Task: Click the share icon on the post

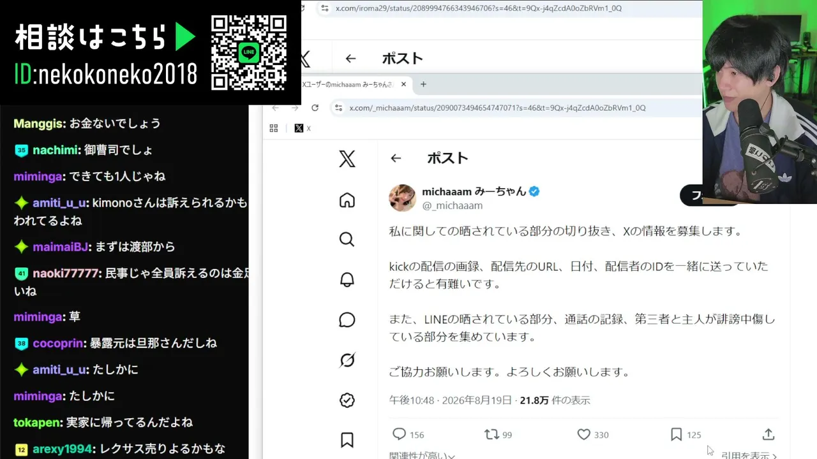Action: click(768, 434)
